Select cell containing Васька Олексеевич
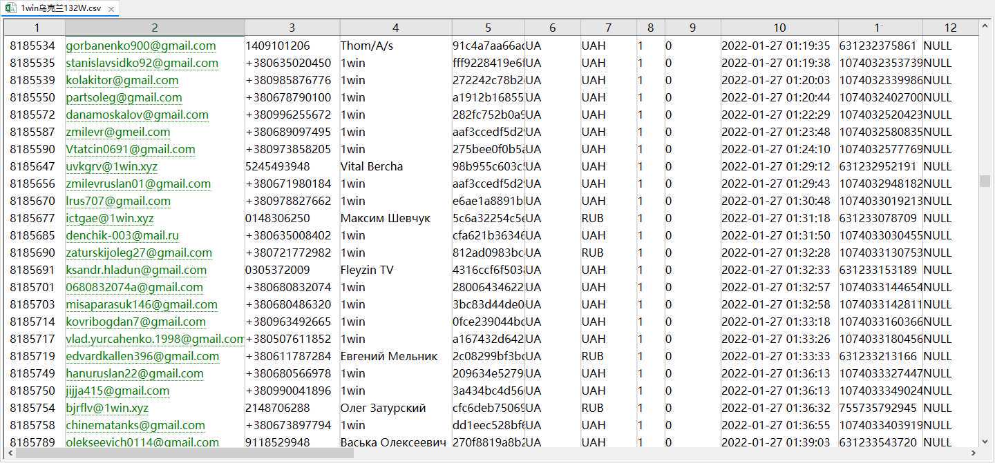 point(396,442)
